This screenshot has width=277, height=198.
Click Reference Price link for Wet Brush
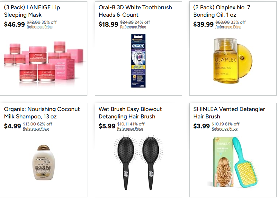click(130, 128)
